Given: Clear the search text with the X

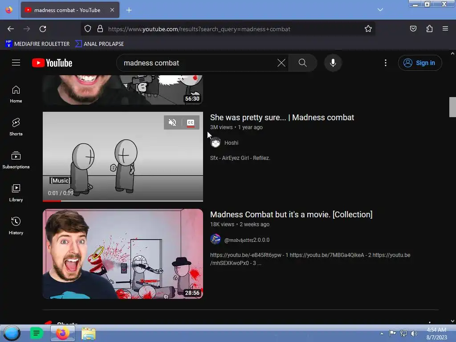Looking at the screenshot, I should click(x=281, y=63).
